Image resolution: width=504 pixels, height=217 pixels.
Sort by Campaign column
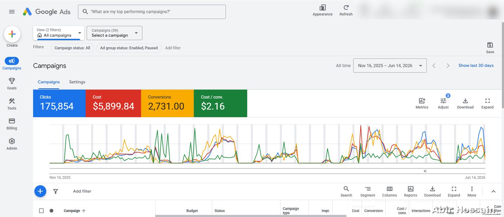(x=75, y=211)
